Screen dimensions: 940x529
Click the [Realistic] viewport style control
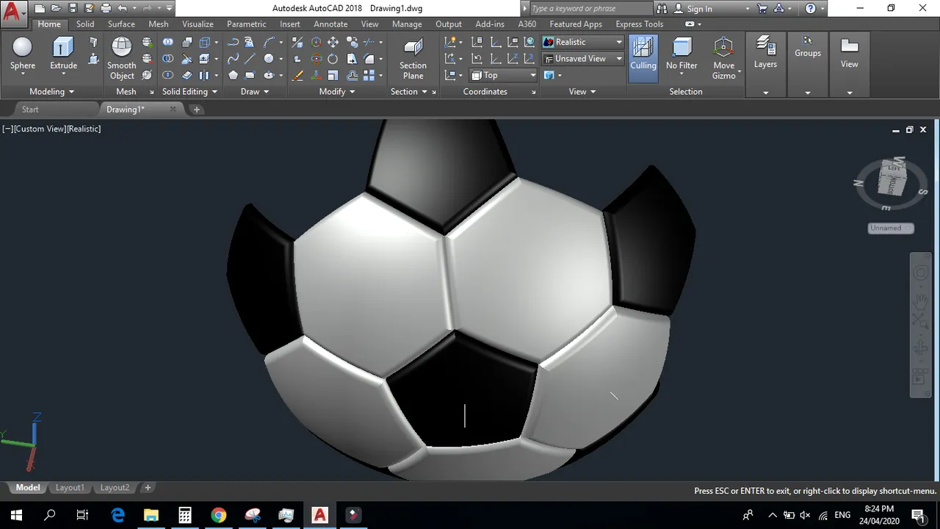click(84, 129)
